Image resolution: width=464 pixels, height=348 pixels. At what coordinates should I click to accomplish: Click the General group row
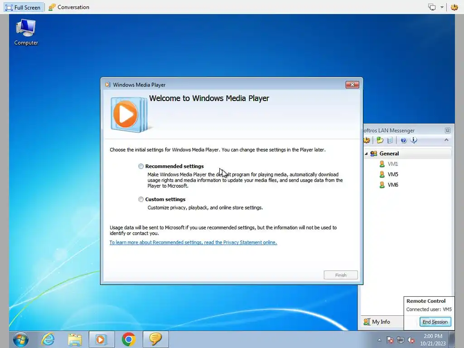(x=407, y=154)
